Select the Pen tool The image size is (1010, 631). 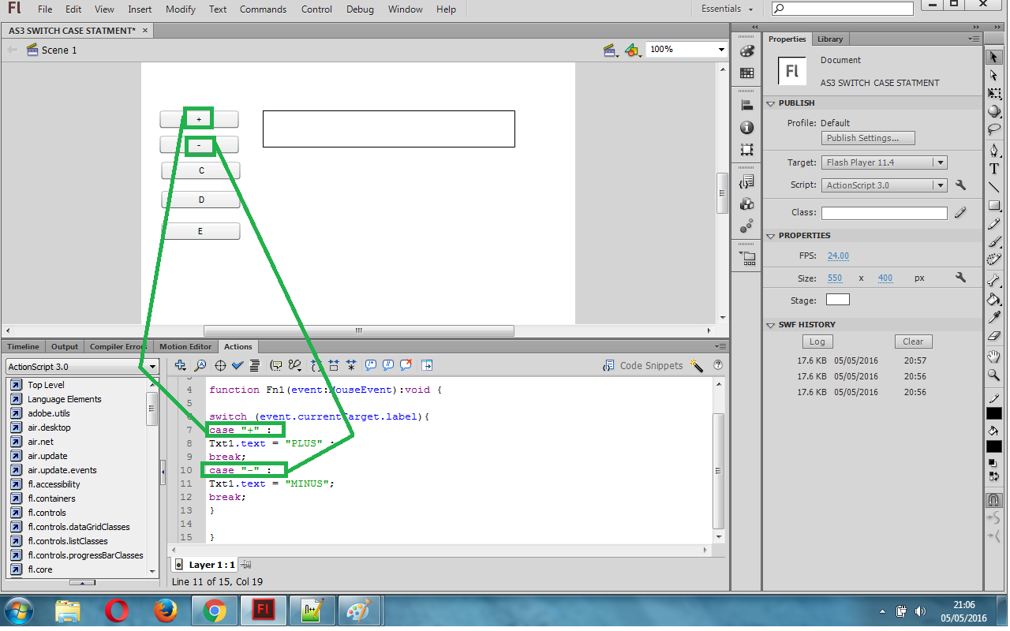[994, 150]
